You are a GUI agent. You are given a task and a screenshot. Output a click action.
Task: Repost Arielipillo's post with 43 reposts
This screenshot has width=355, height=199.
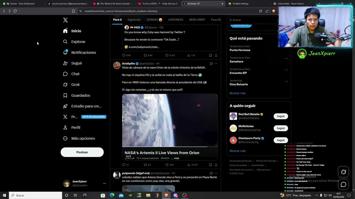tap(147, 165)
